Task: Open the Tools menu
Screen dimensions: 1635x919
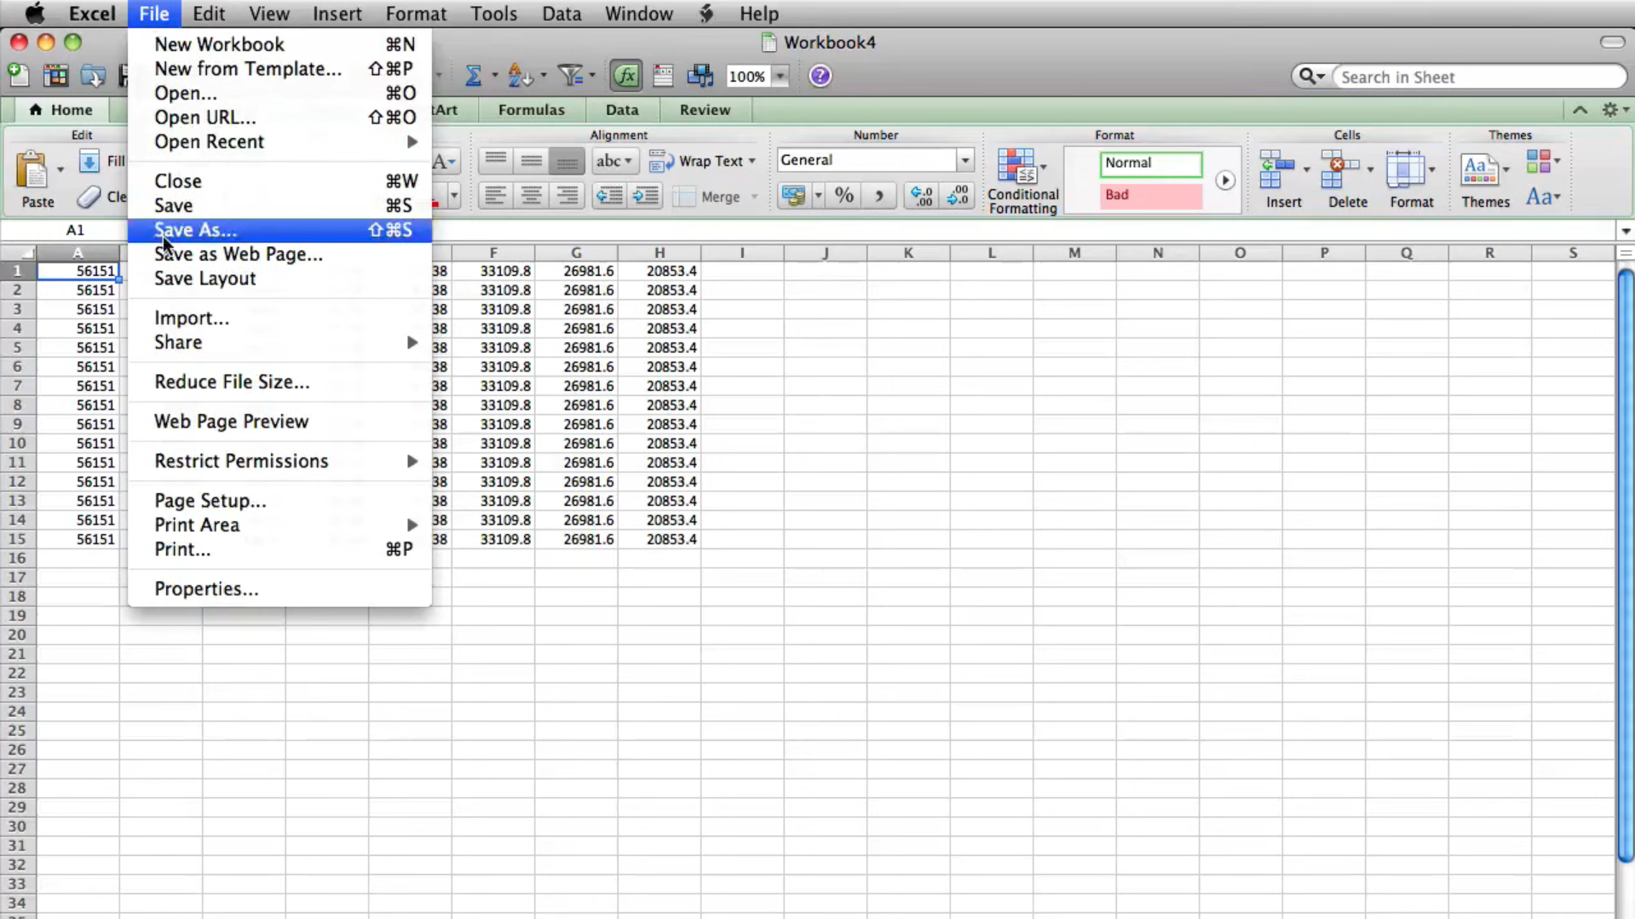Action: coord(493,14)
